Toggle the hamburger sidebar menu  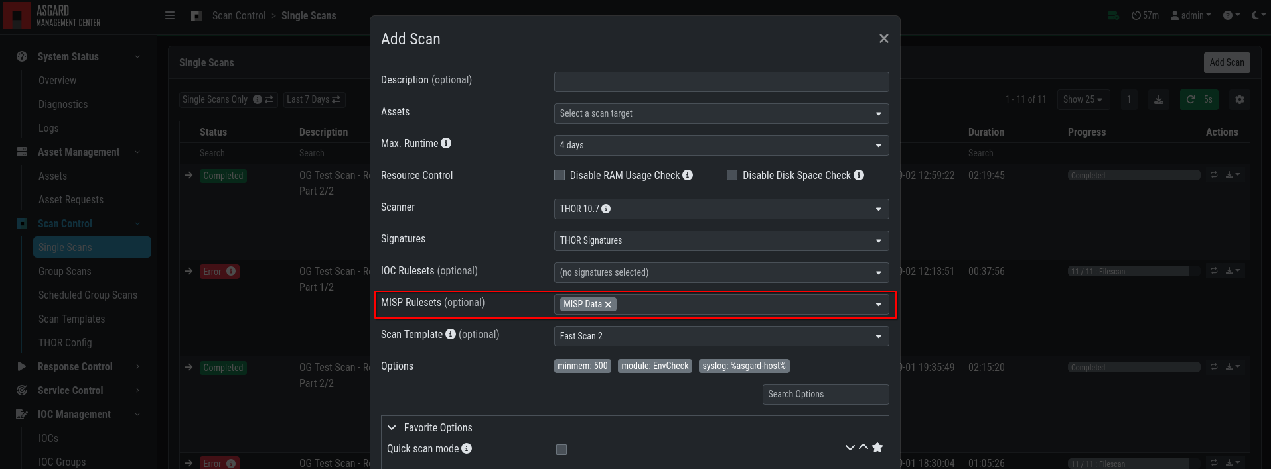[170, 15]
